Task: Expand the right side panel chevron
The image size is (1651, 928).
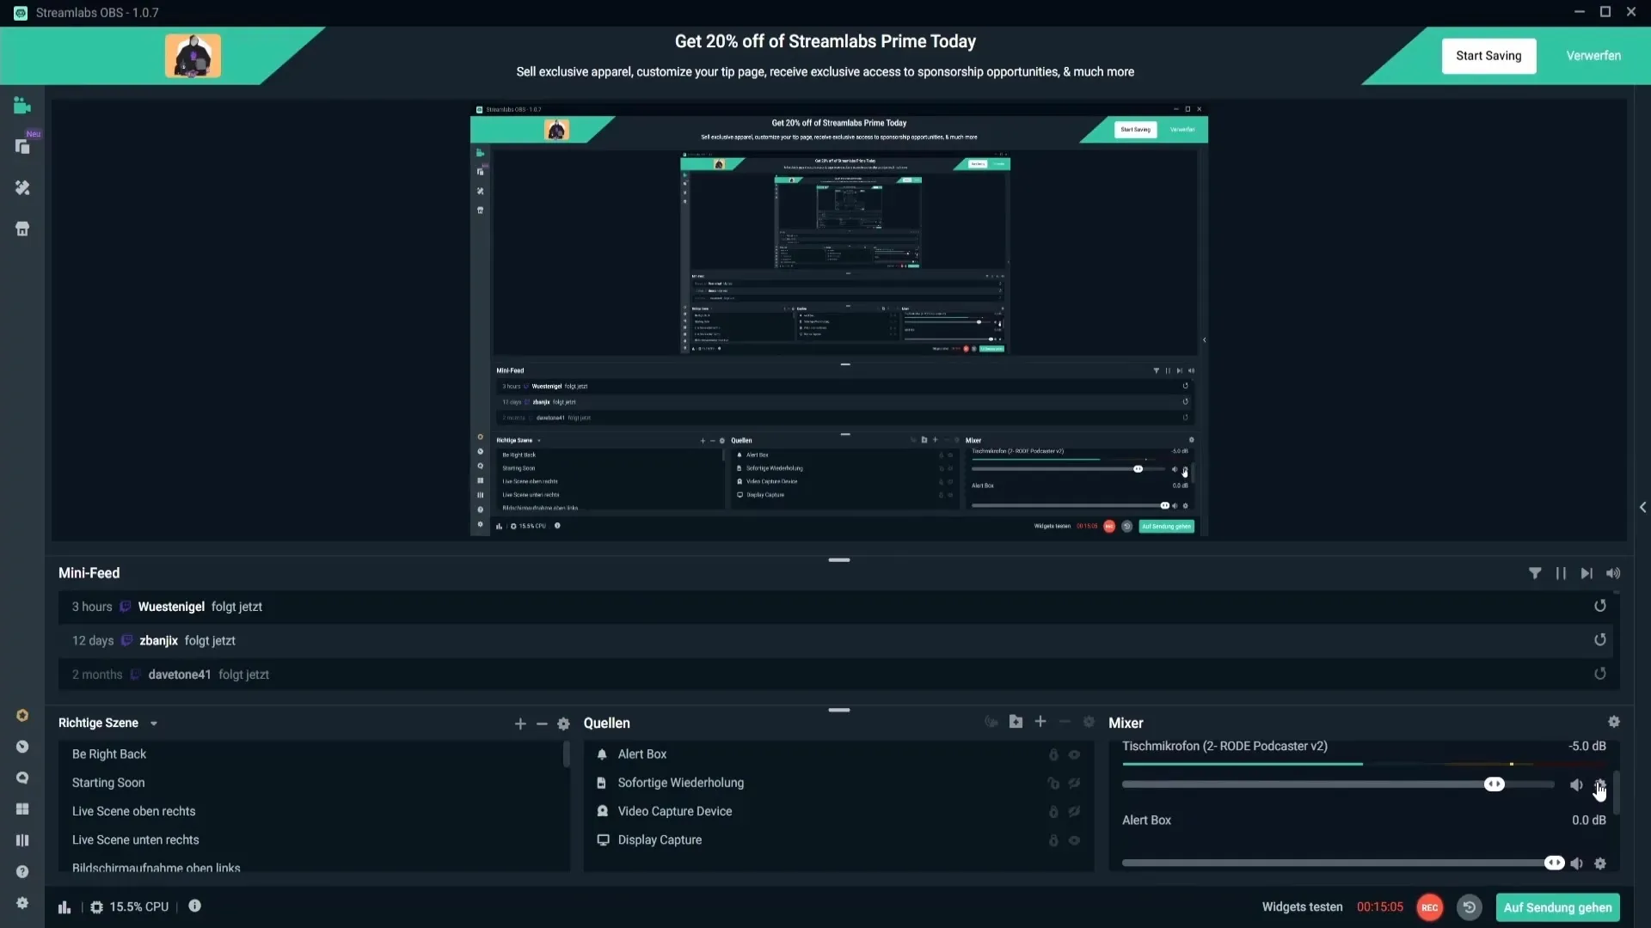Action: 1642,507
